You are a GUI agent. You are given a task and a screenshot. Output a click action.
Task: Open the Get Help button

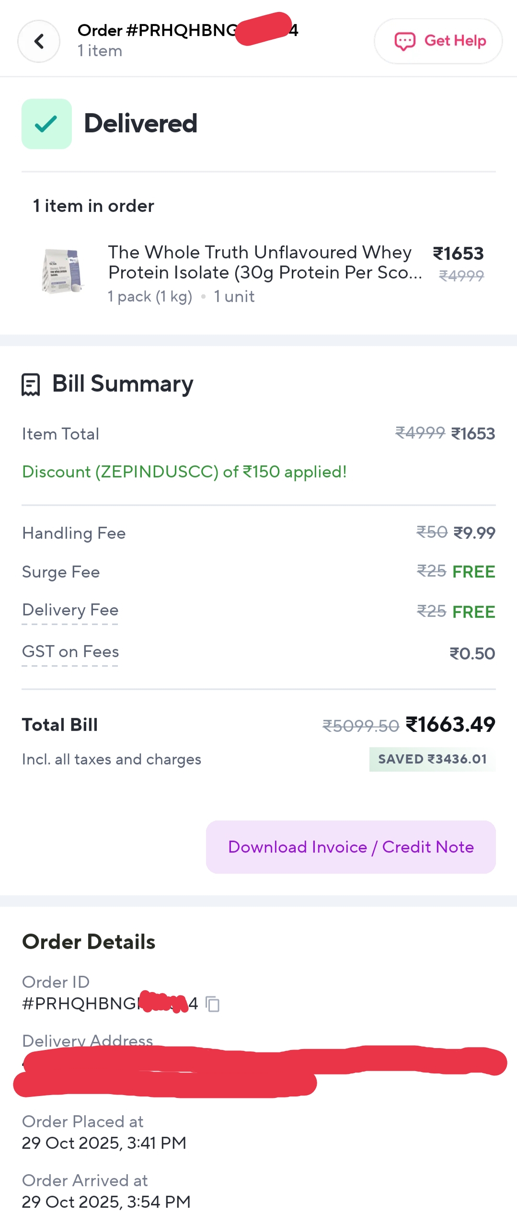pos(438,41)
